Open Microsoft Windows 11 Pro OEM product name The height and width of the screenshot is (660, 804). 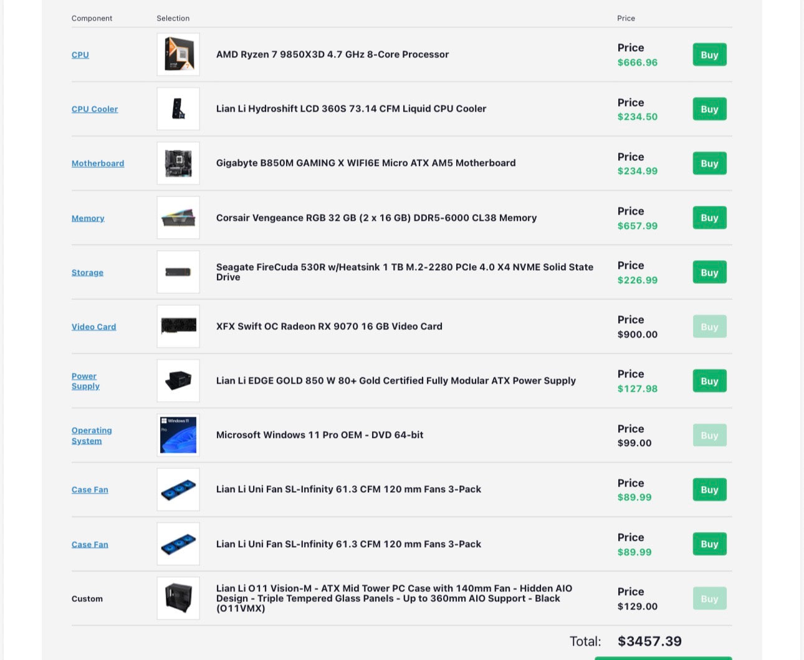point(320,435)
